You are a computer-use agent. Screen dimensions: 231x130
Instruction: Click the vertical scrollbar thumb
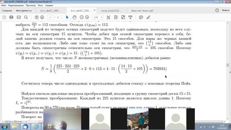tap(228, 65)
